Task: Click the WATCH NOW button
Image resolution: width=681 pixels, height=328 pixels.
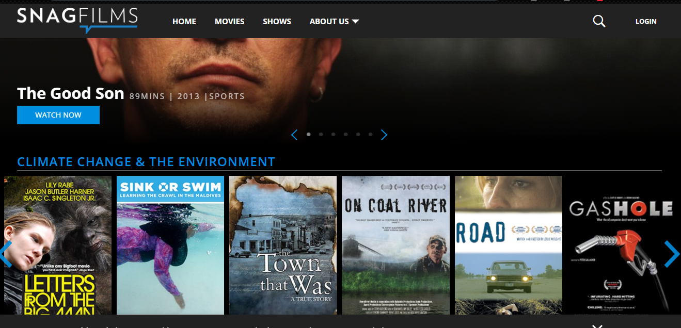Action: point(58,115)
